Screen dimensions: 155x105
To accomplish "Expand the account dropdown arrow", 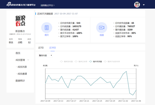I will pyautogui.click(x=144, y=5).
